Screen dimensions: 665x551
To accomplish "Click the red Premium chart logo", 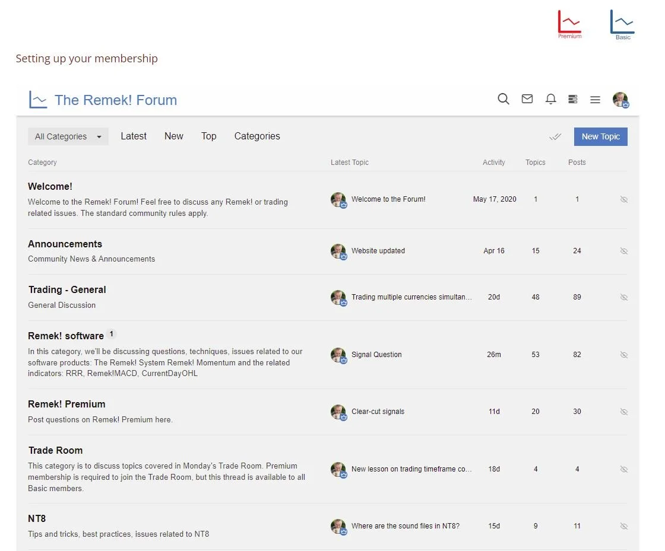I will point(569,24).
